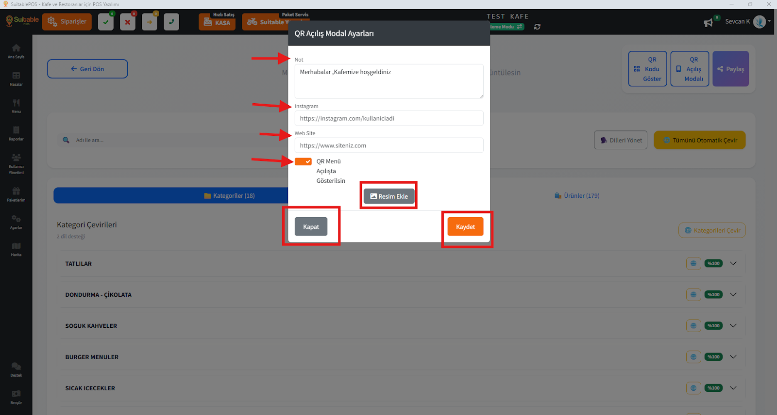Toggle QR Menü Açılışta Gösterilsin switch
The image size is (777, 415).
tap(303, 161)
